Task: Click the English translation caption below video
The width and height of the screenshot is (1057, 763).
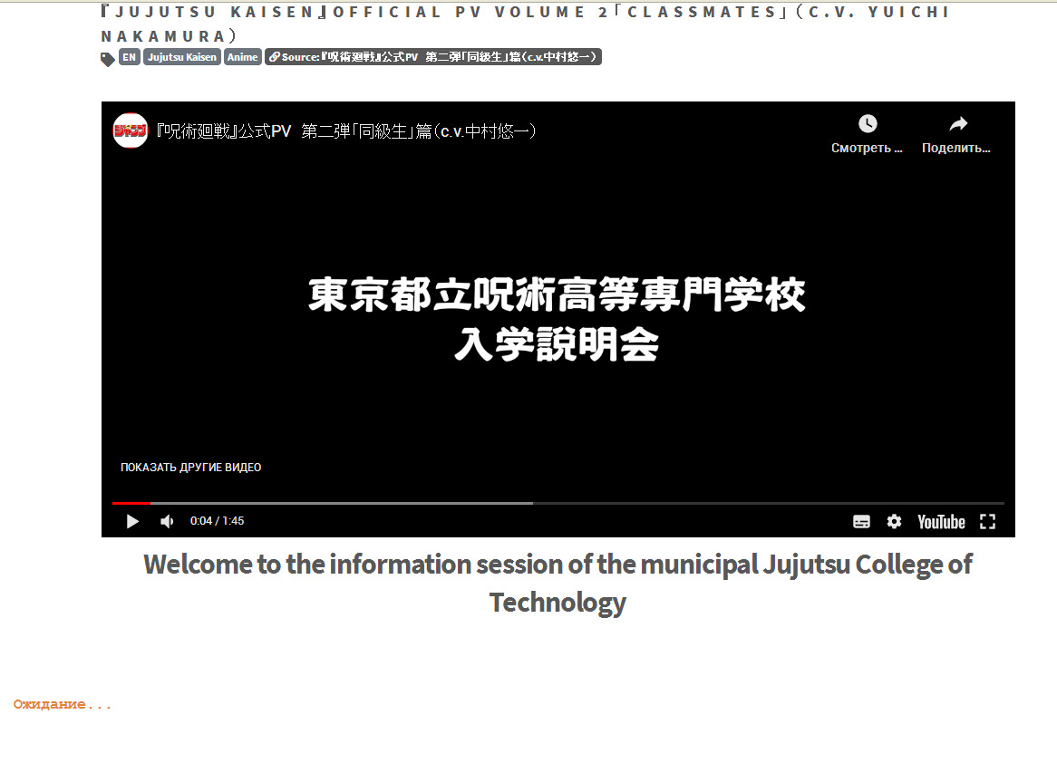Action: [x=558, y=583]
